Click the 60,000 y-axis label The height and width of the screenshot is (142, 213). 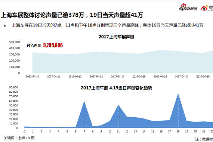tap(13, 101)
